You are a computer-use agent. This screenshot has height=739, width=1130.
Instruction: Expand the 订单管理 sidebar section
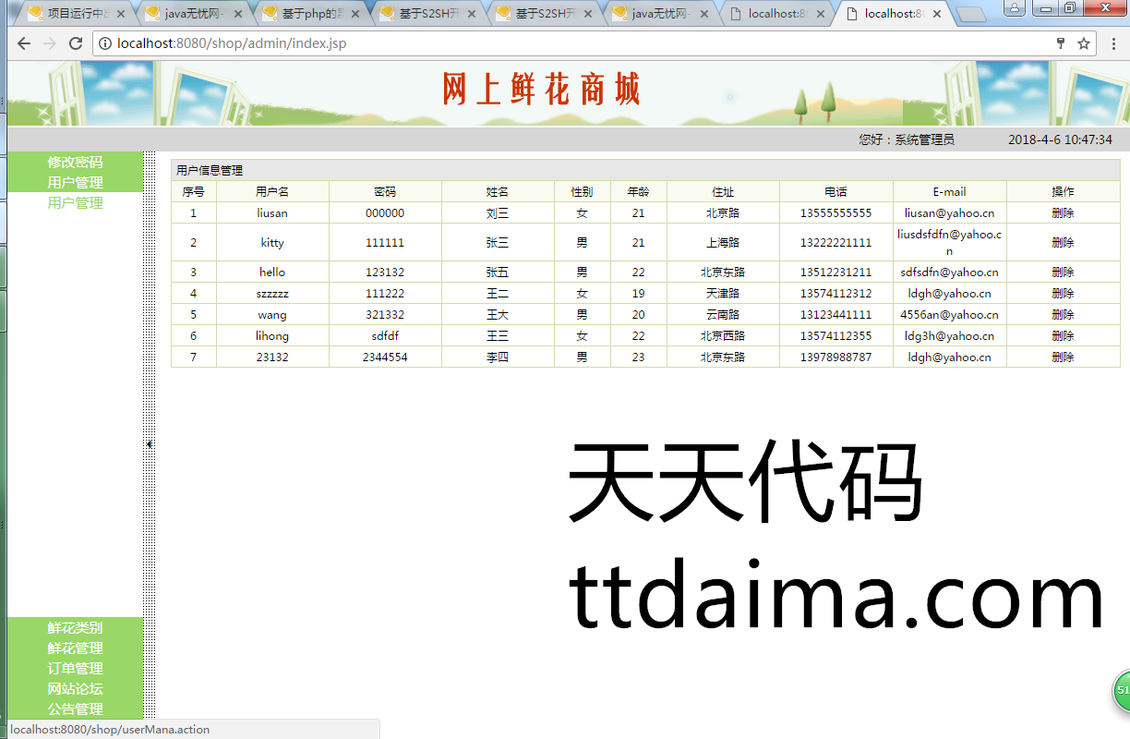point(75,669)
